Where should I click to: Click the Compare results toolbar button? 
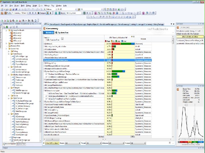pos(41,13)
